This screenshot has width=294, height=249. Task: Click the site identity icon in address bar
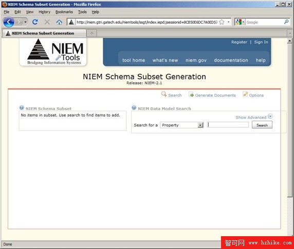click(x=71, y=22)
